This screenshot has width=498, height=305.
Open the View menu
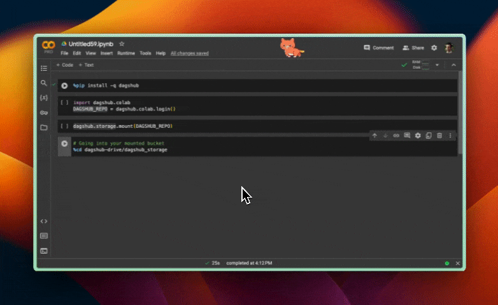[x=90, y=53]
